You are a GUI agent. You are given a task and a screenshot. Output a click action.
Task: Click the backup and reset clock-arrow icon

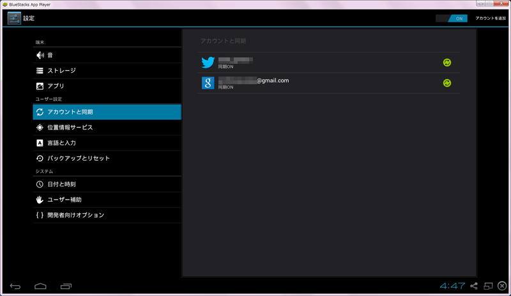tap(40, 158)
